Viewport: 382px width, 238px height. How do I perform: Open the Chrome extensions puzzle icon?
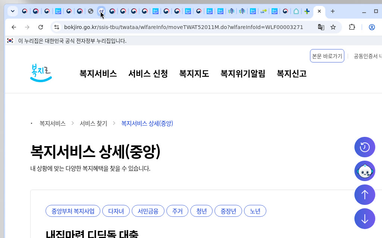point(352,27)
